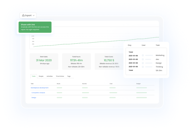Click the Task column header in popup
Image resolution: width=193 pixels, height=131 pixels.
click(x=157, y=45)
